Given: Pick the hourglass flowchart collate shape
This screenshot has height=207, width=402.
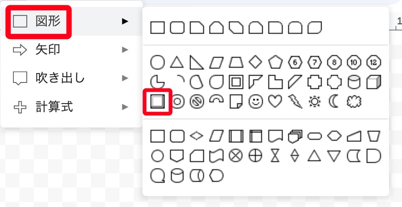Looking at the screenshot, I should 275,155.
